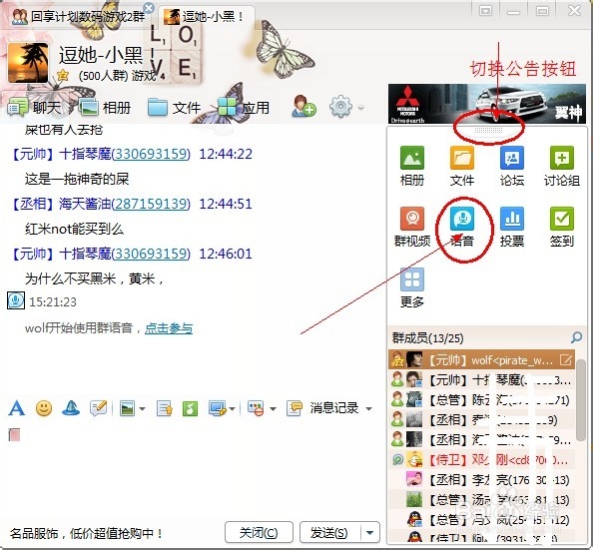This screenshot has width=593, height=550.
Task: Click the edit card icon on wolf row
Action: pos(565,359)
